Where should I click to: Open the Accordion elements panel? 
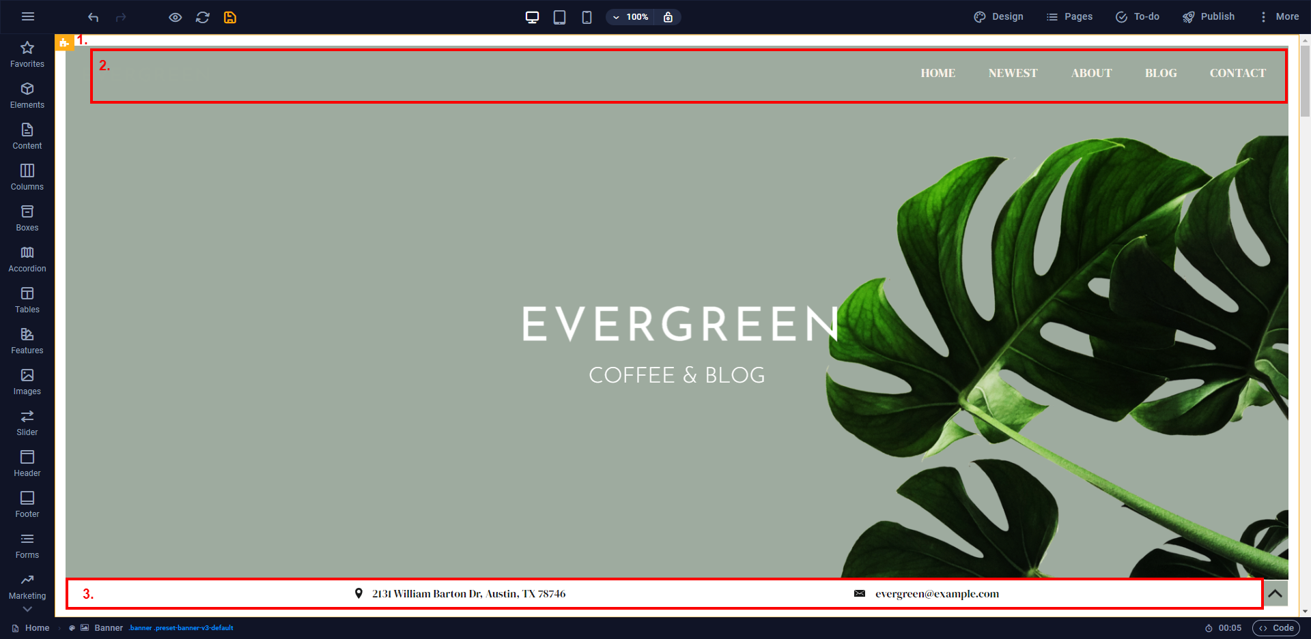(x=27, y=259)
